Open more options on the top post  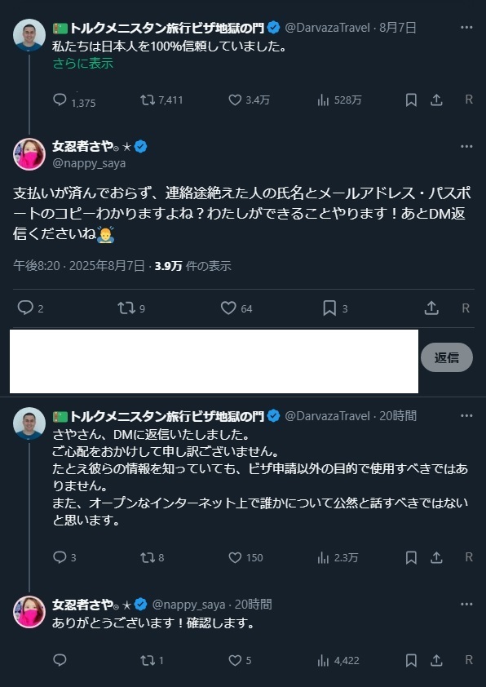[466, 27]
